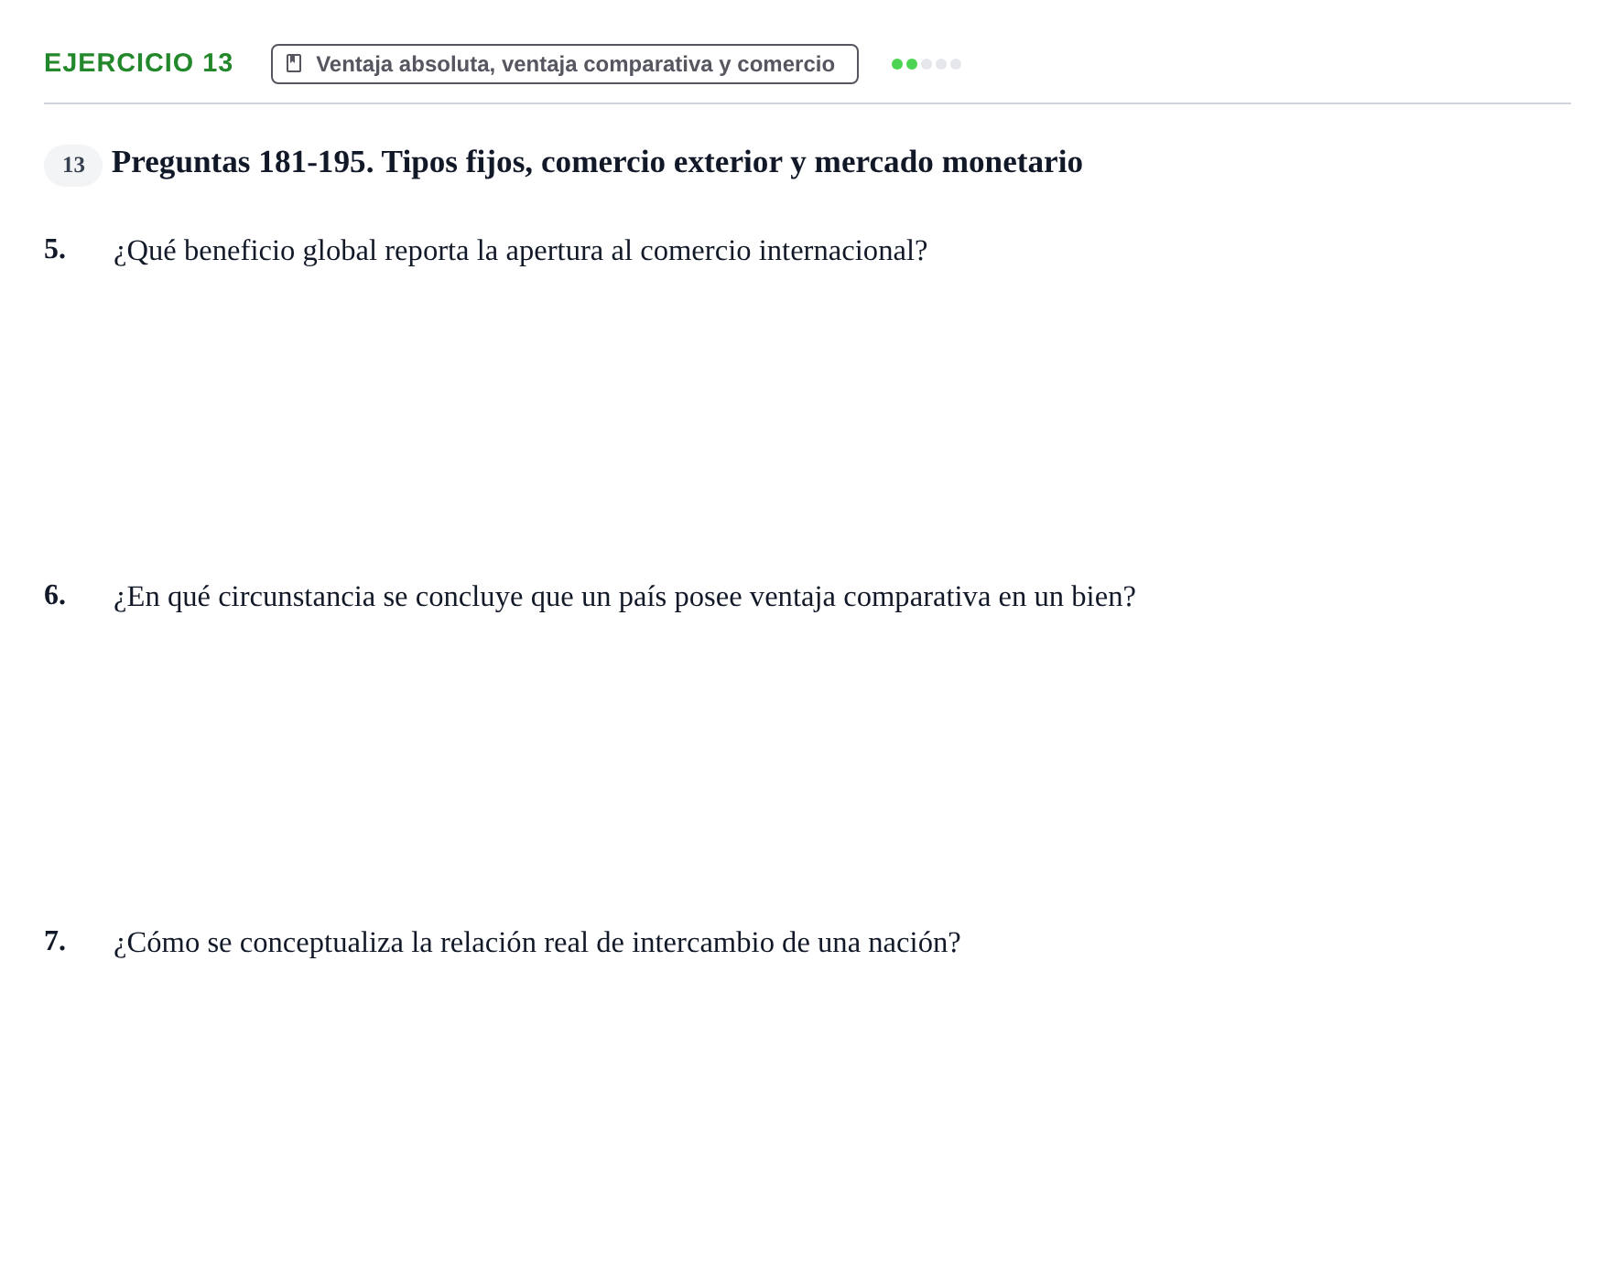Screen dimensions: 1615x1285
Task: Click the question number 6.
Action: pos(55,595)
